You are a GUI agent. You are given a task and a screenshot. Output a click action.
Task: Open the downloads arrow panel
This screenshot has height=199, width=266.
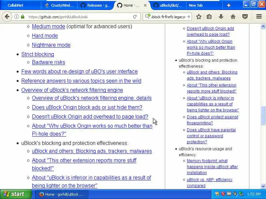[221, 17]
